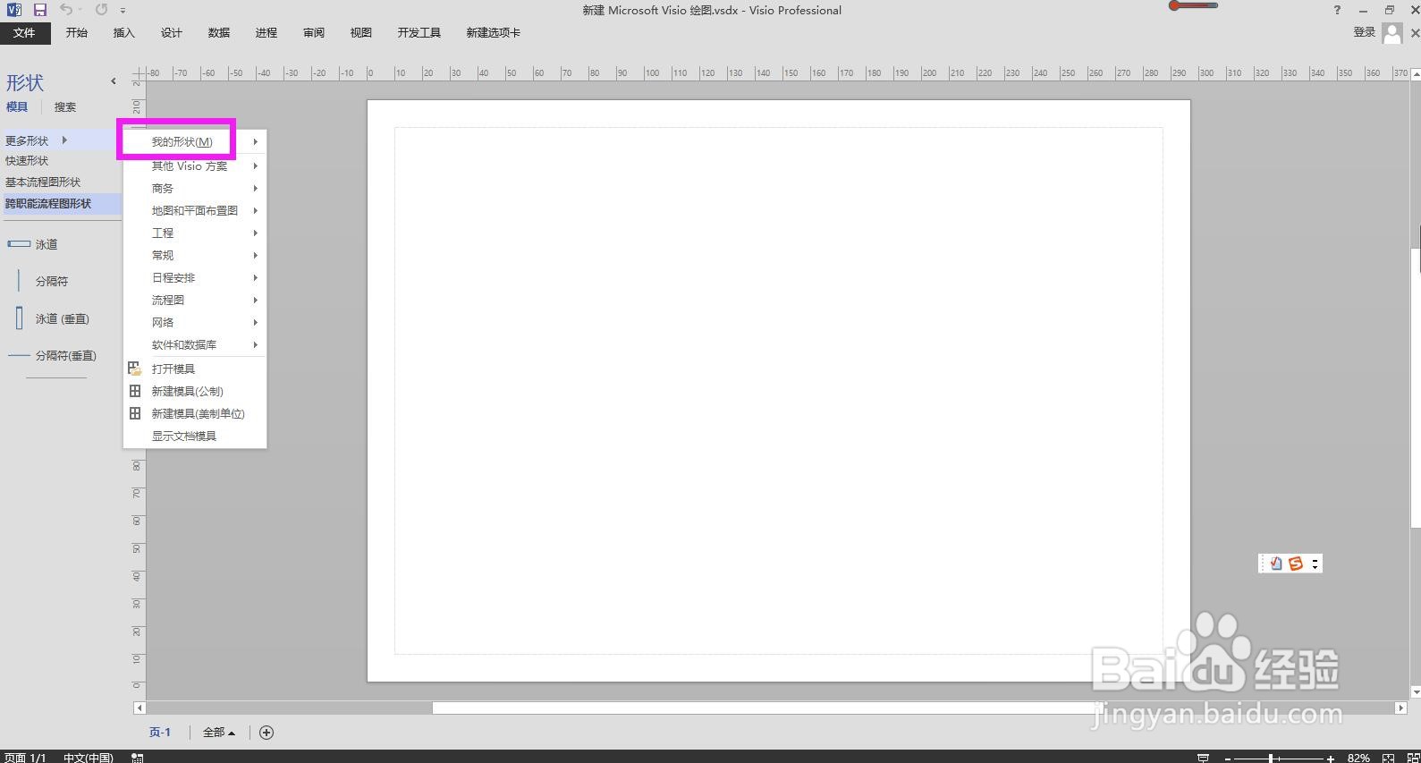This screenshot has height=763, width=1421.
Task: Click the vertical scrollbar down arrow
Action: pos(1416,692)
